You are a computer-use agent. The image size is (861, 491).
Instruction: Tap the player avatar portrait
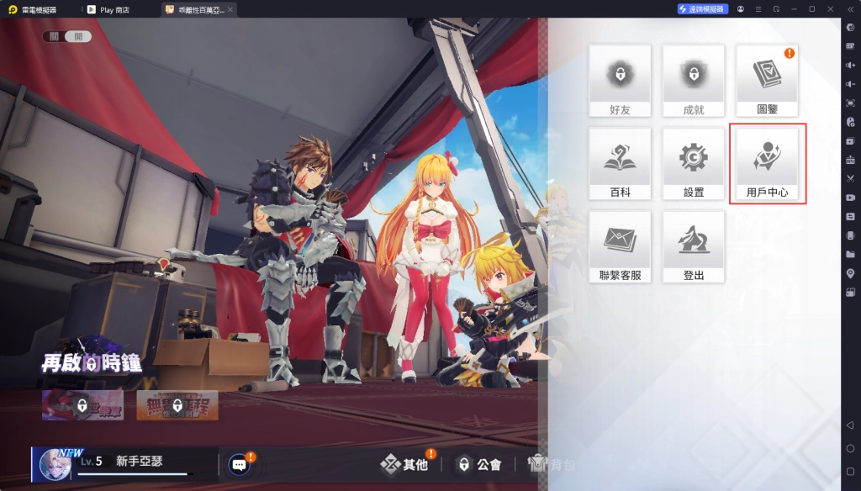pos(55,465)
